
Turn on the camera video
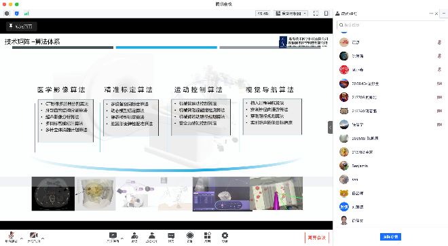click(34, 237)
